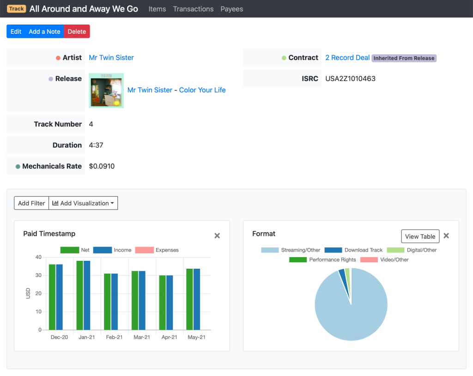Toggle Performance Rights legend swatch

coord(298,260)
